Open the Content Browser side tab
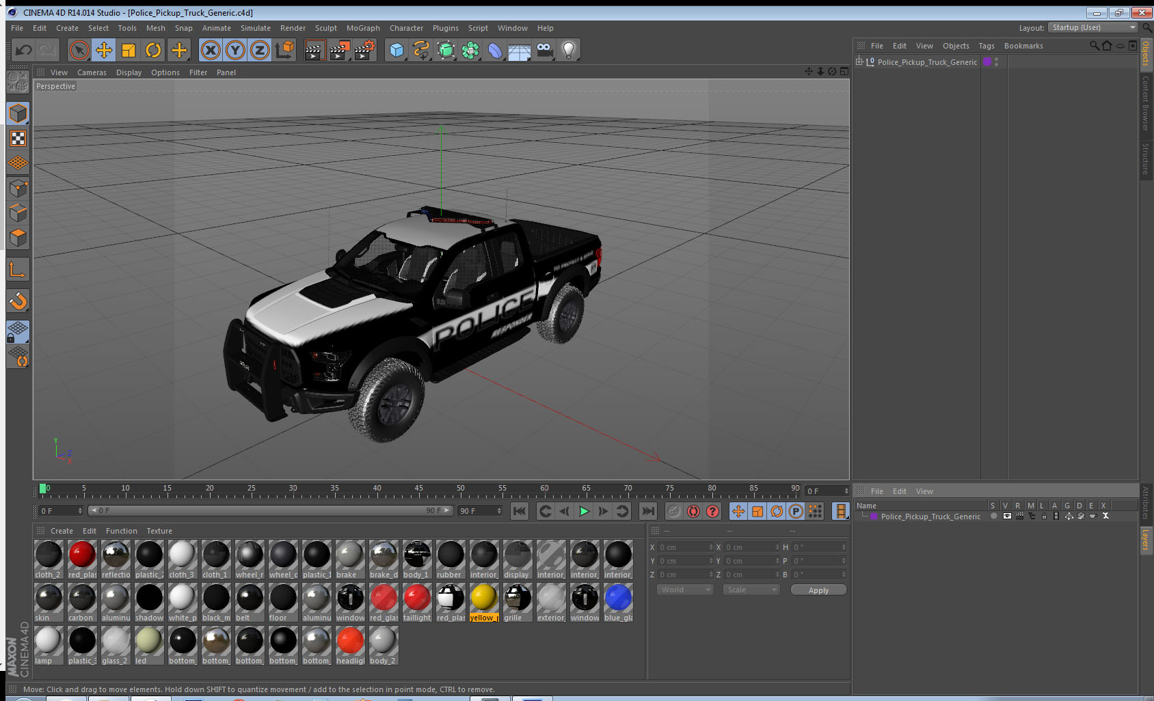Viewport: 1154px width, 701px height. pyautogui.click(x=1146, y=103)
